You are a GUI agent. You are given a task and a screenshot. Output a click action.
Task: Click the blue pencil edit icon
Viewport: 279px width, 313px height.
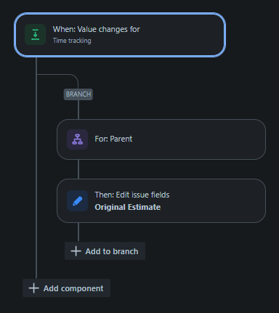[x=78, y=201]
